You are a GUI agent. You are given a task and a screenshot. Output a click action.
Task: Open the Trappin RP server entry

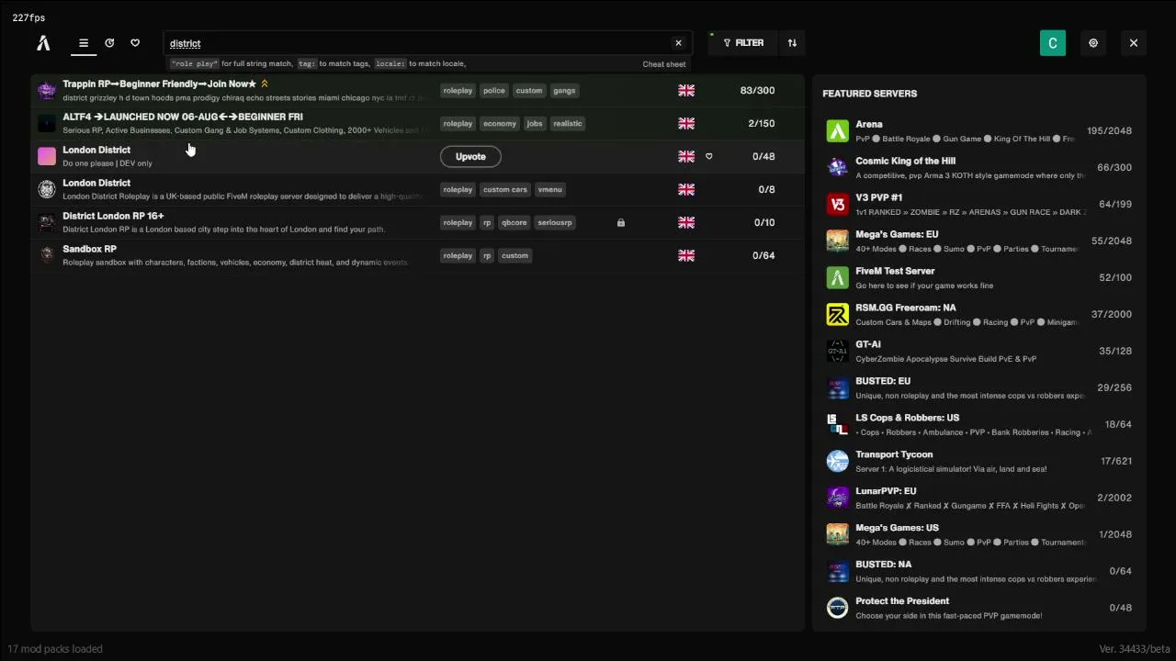[417, 90]
